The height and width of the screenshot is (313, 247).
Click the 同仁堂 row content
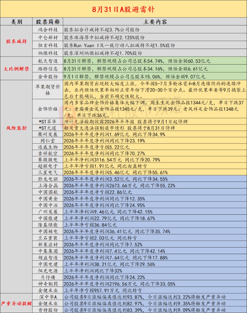[x=155, y=141]
